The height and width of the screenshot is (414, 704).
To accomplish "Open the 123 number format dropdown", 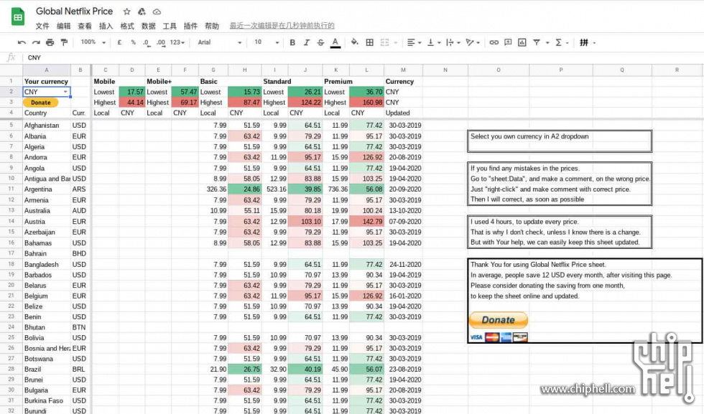I will 177,42.
